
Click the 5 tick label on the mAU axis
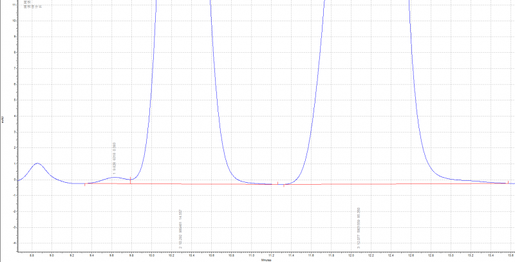coord(15,100)
